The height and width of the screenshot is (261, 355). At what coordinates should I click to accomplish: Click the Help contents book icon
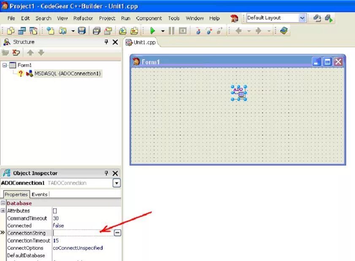(284, 30)
